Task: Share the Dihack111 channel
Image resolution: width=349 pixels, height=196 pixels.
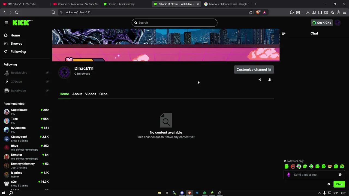Action: 260,80
